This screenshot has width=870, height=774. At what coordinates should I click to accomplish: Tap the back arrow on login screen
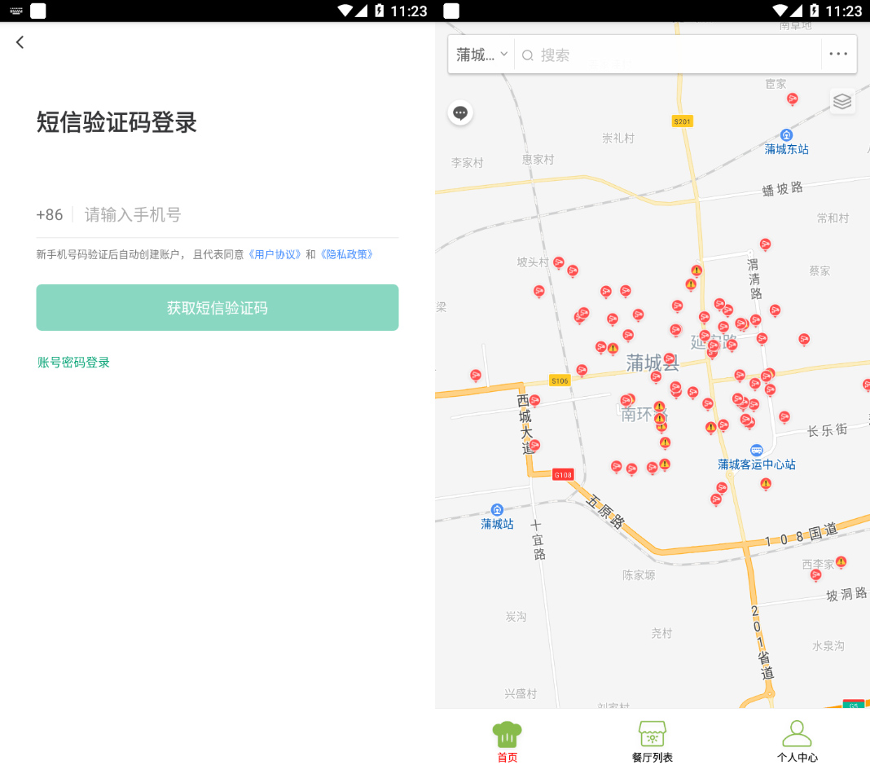point(20,42)
